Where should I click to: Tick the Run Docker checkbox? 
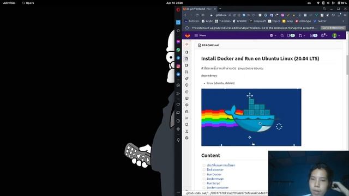pyautogui.click(x=204, y=174)
